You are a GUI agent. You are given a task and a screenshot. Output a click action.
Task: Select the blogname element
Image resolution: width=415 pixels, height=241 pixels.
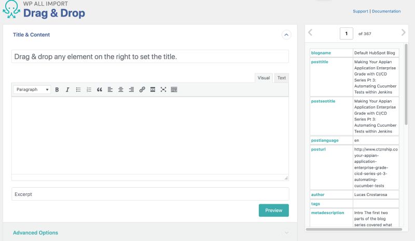pyautogui.click(x=321, y=53)
